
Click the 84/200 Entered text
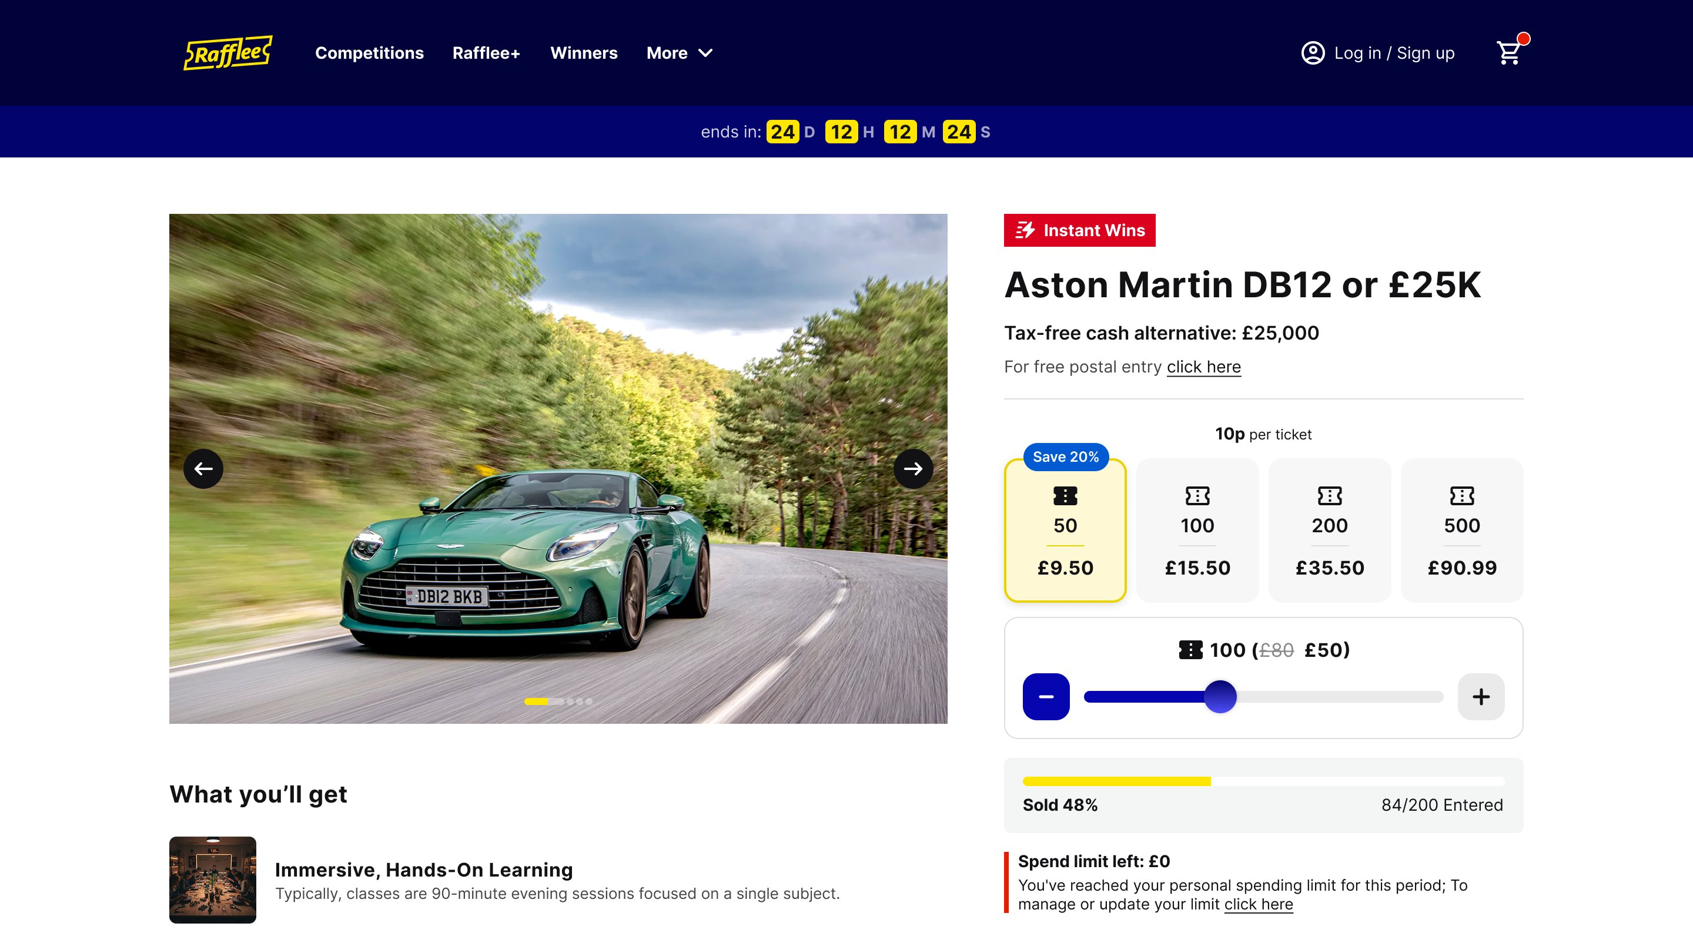tap(1442, 805)
